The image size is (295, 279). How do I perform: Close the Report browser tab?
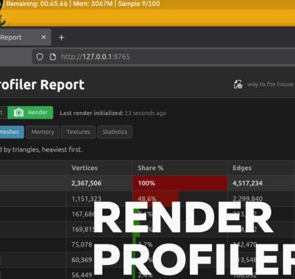[44, 37]
